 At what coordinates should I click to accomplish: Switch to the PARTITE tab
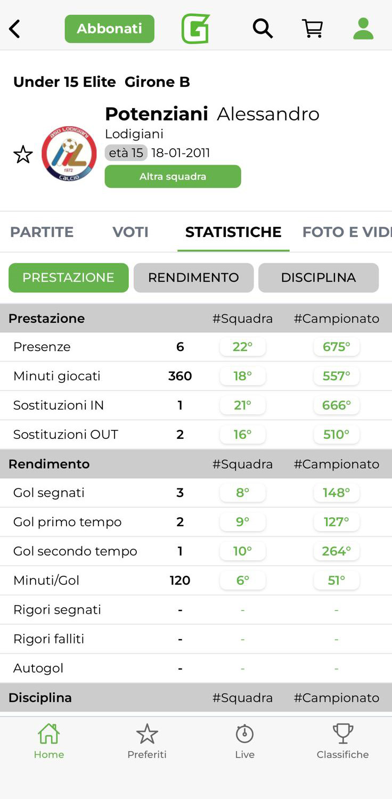pos(42,232)
